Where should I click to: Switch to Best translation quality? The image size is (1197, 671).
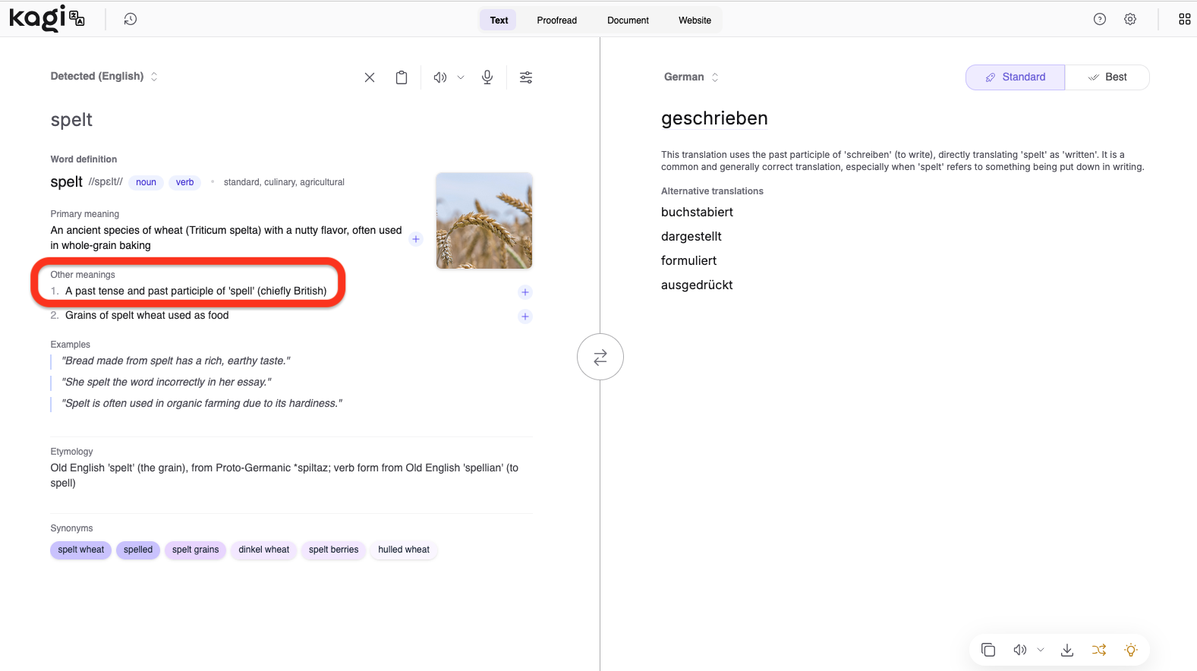pyautogui.click(x=1107, y=77)
